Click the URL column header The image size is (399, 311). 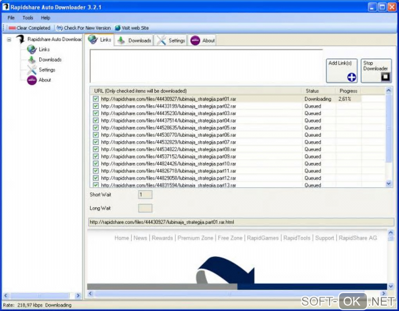[x=196, y=91]
